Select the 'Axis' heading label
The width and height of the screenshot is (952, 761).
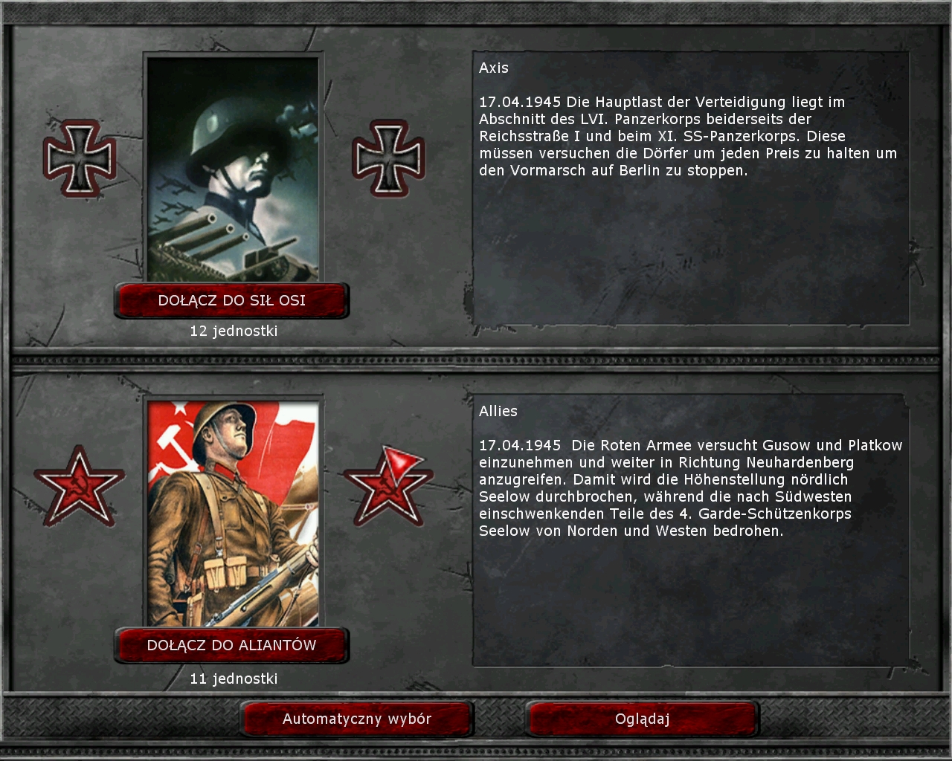(x=494, y=68)
